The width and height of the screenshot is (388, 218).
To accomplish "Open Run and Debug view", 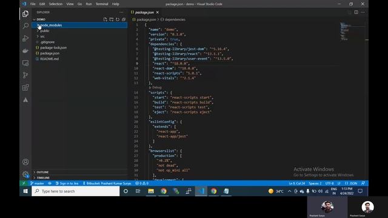I will point(25,38).
